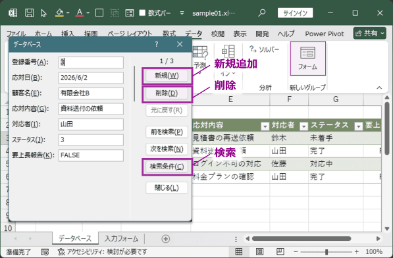Switch to the 入力フォーム sheet tab
The image size is (393, 258).
(121, 239)
